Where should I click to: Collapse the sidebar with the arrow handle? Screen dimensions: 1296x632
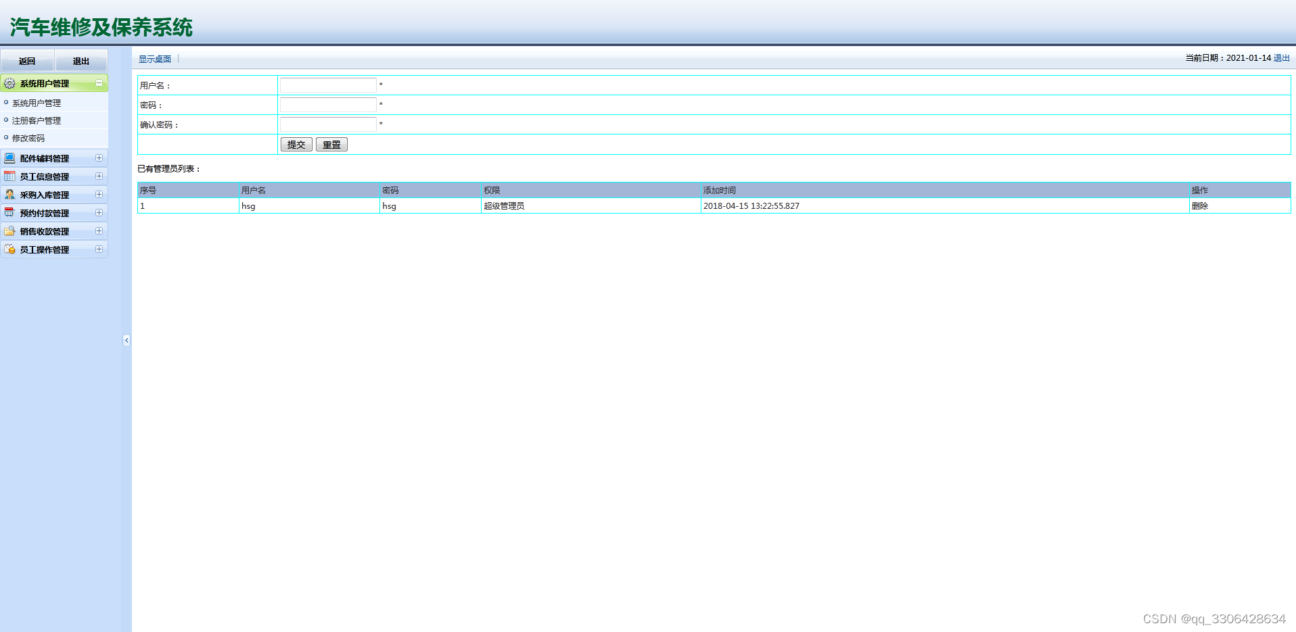coord(126,340)
